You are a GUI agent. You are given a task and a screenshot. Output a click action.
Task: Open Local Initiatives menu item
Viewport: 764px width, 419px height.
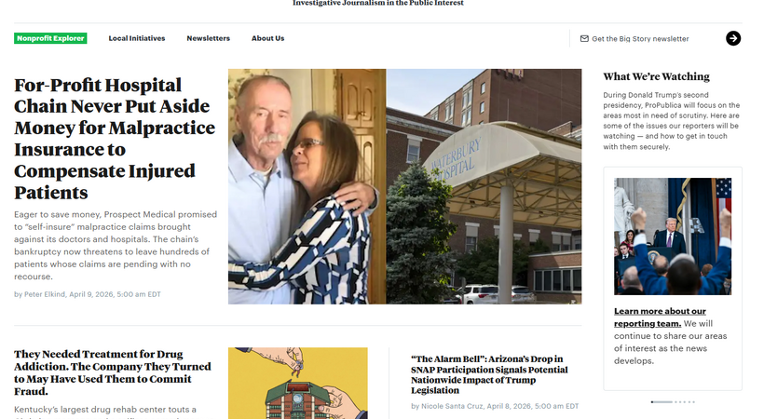pos(137,38)
